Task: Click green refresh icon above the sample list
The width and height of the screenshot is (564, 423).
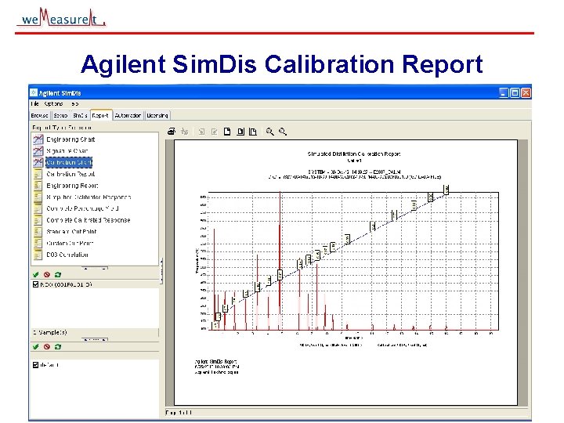Action: click(x=57, y=274)
